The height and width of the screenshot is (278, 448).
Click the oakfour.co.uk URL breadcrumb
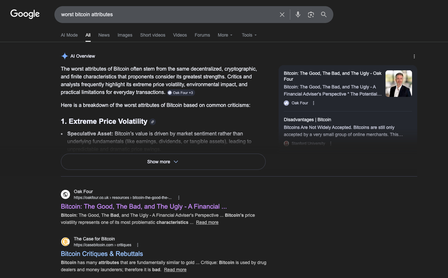pos(123,198)
